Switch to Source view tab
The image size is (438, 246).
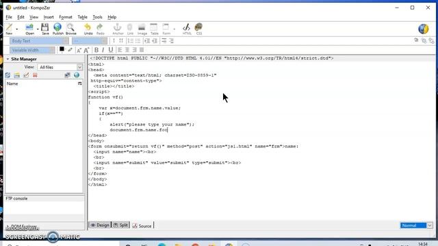142,225
